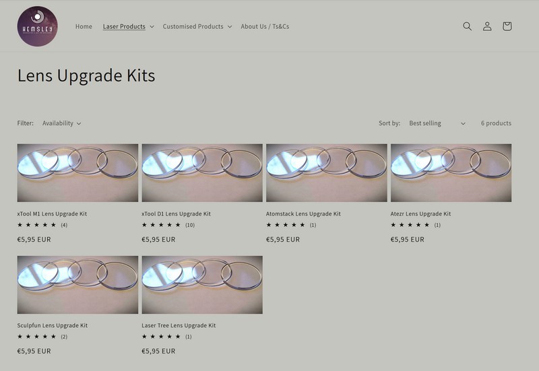The width and height of the screenshot is (539, 371).
Task: Go to the Home menu item
Action: coord(84,26)
